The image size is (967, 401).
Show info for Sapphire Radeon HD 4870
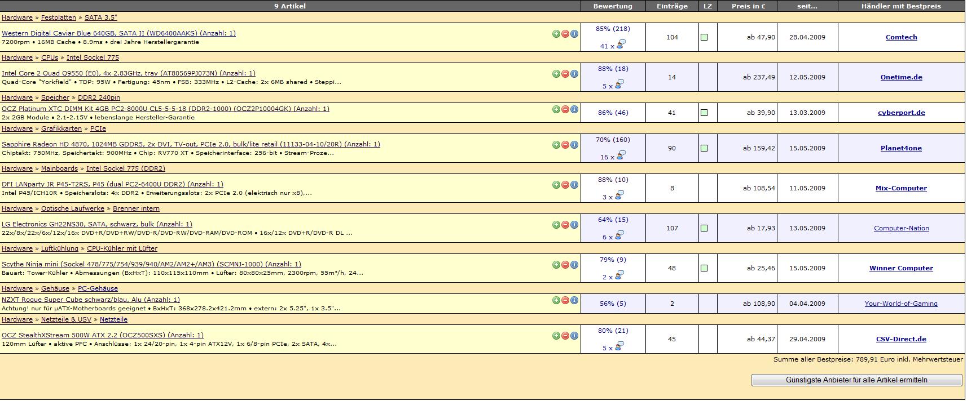(574, 145)
